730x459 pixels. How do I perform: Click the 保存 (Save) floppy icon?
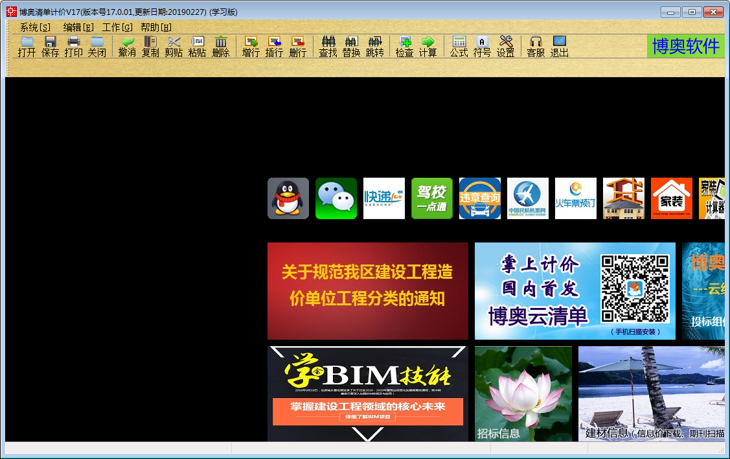click(51, 47)
